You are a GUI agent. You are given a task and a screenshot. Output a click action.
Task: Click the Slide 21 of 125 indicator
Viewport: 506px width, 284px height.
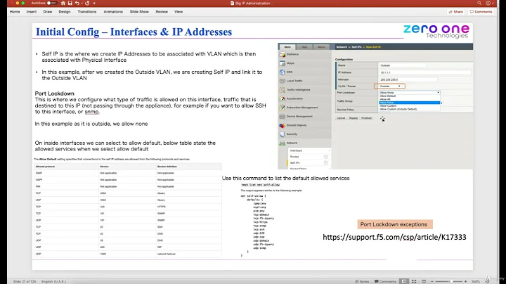pyautogui.click(x=25, y=281)
